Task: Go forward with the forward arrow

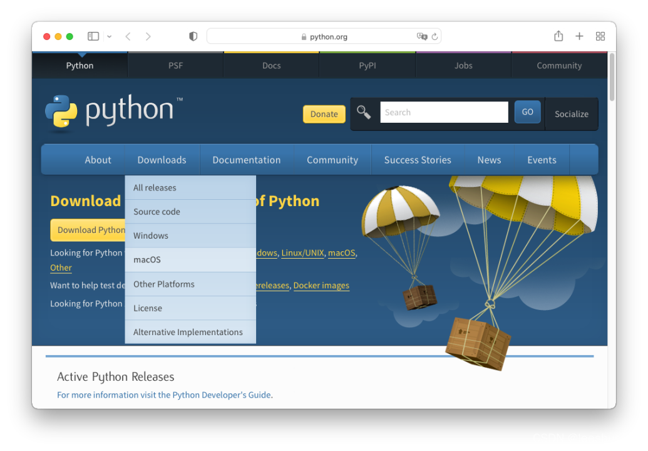Action: (x=148, y=36)
